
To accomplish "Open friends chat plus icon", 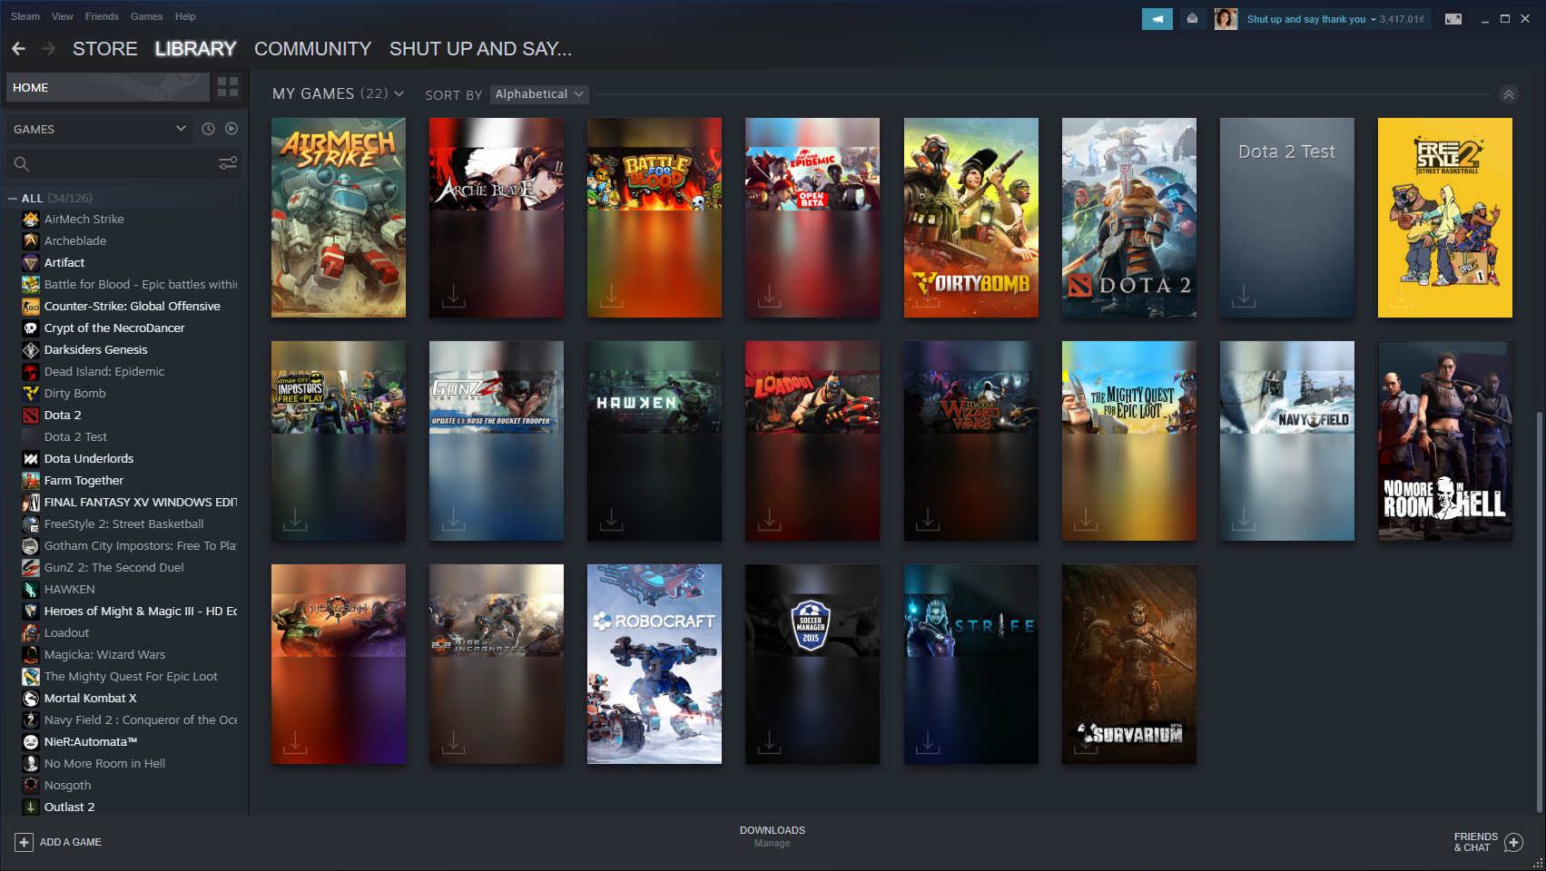I will point(1513,842).
